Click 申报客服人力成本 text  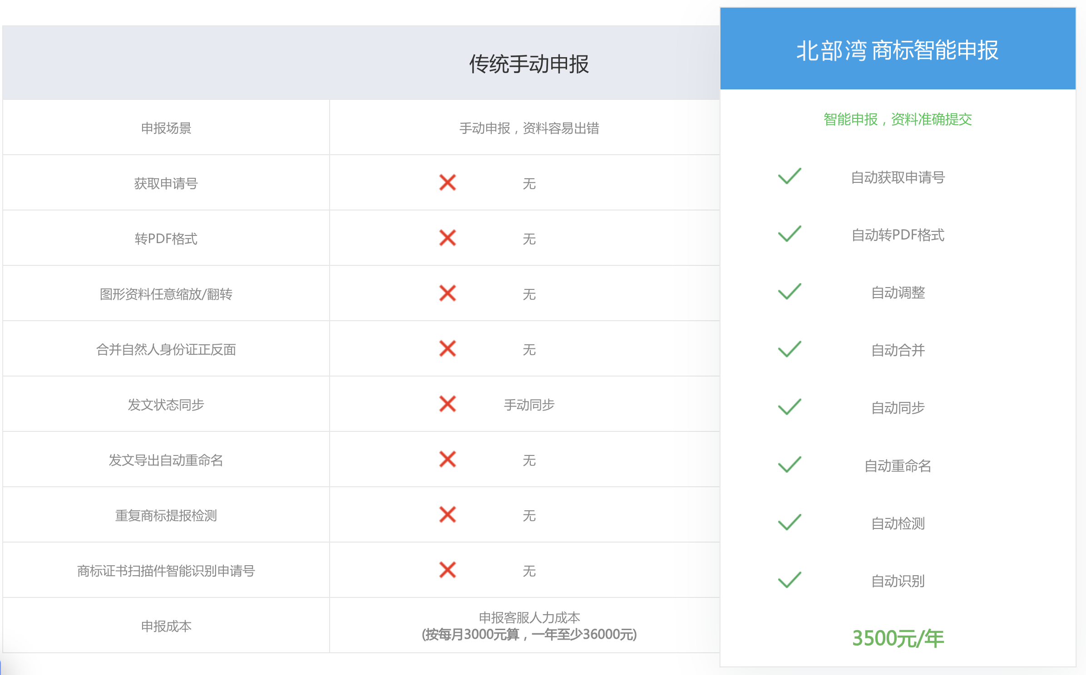point(529,618)
